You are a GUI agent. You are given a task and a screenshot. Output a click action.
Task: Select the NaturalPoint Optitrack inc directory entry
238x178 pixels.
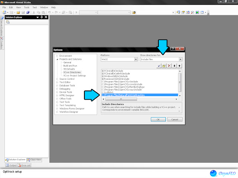[140, 95]
